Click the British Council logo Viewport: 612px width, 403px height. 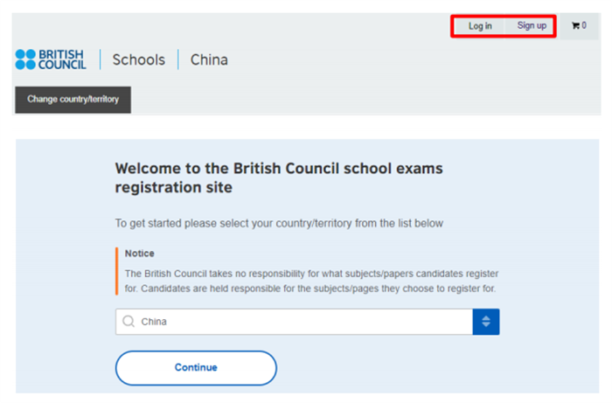51,59
